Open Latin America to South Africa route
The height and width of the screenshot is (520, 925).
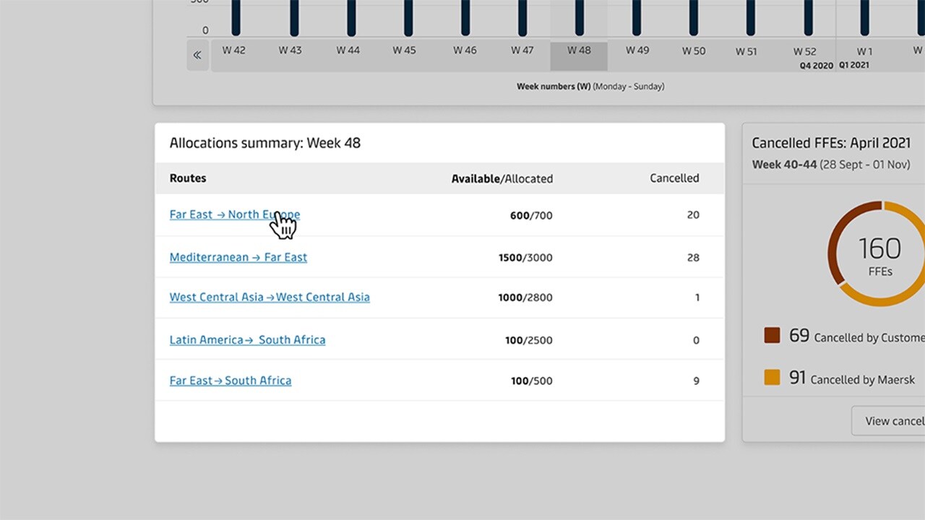point(247,339)
